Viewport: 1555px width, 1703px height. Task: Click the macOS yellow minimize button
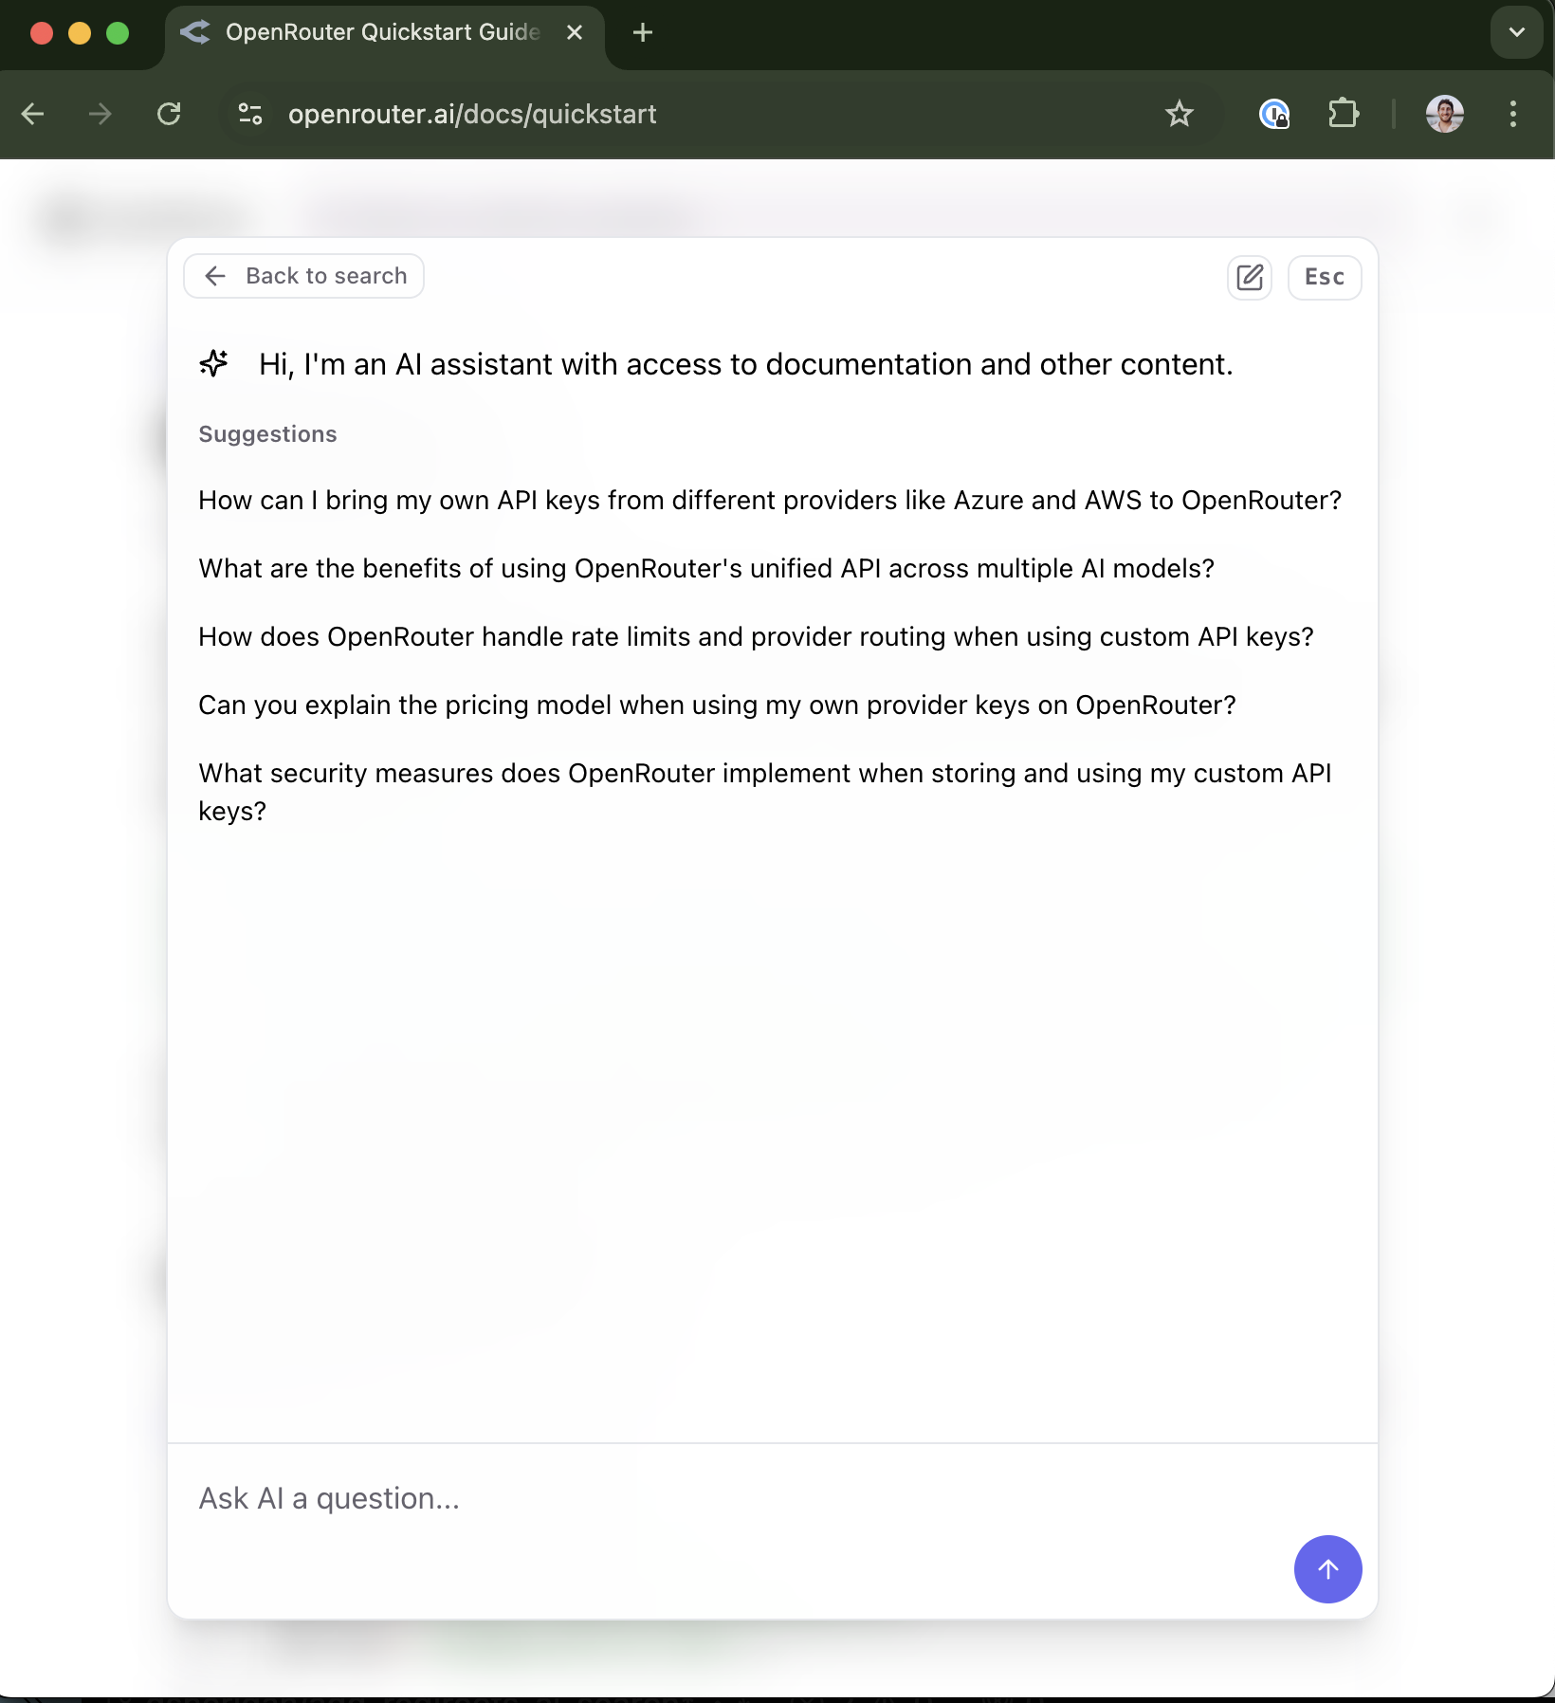pyautogui.click(x=80, y=33)
